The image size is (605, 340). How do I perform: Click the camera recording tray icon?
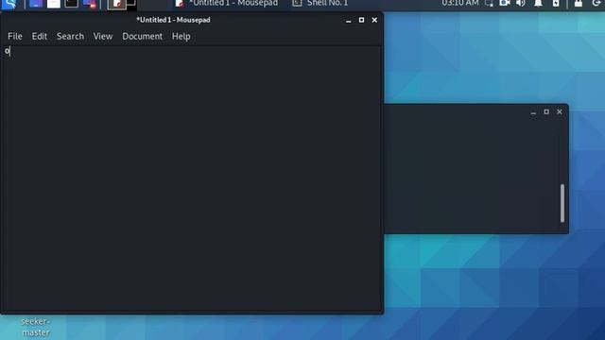[505, 4]
